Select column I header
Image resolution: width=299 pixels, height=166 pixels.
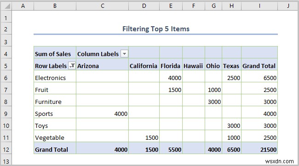[x=259, y=6]
